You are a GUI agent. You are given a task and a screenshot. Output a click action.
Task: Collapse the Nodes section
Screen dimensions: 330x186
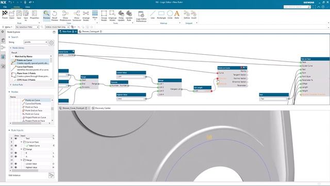click(x=9, y=92)
